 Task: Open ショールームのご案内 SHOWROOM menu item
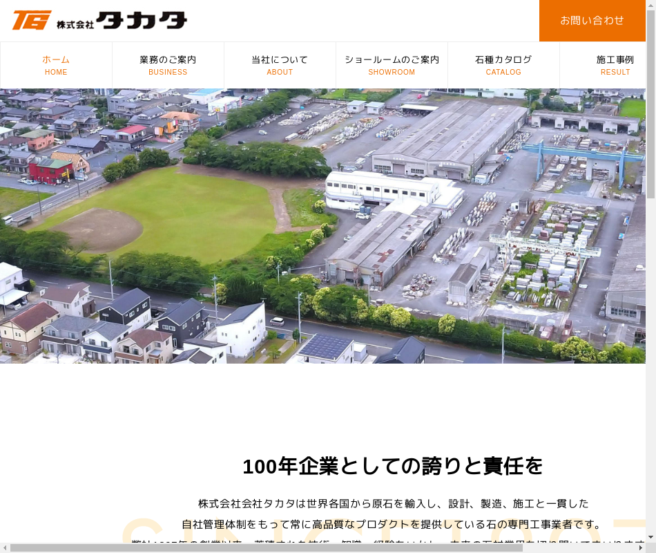[x=392, y=65]
